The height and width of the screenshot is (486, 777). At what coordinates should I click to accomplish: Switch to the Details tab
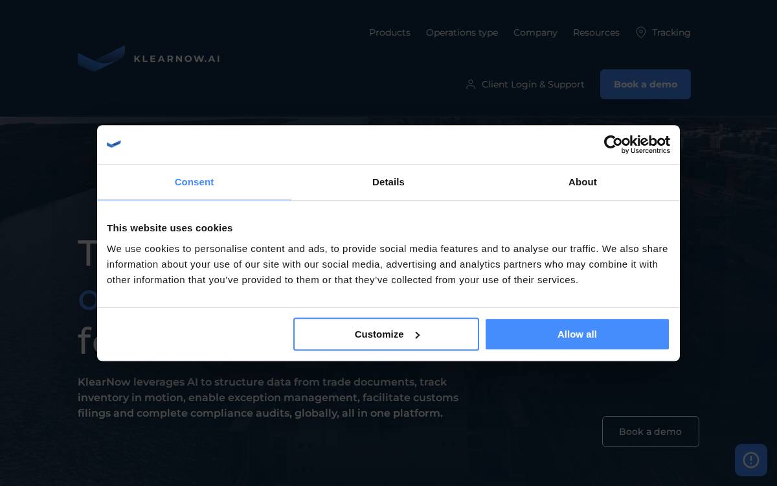[388, 182]
